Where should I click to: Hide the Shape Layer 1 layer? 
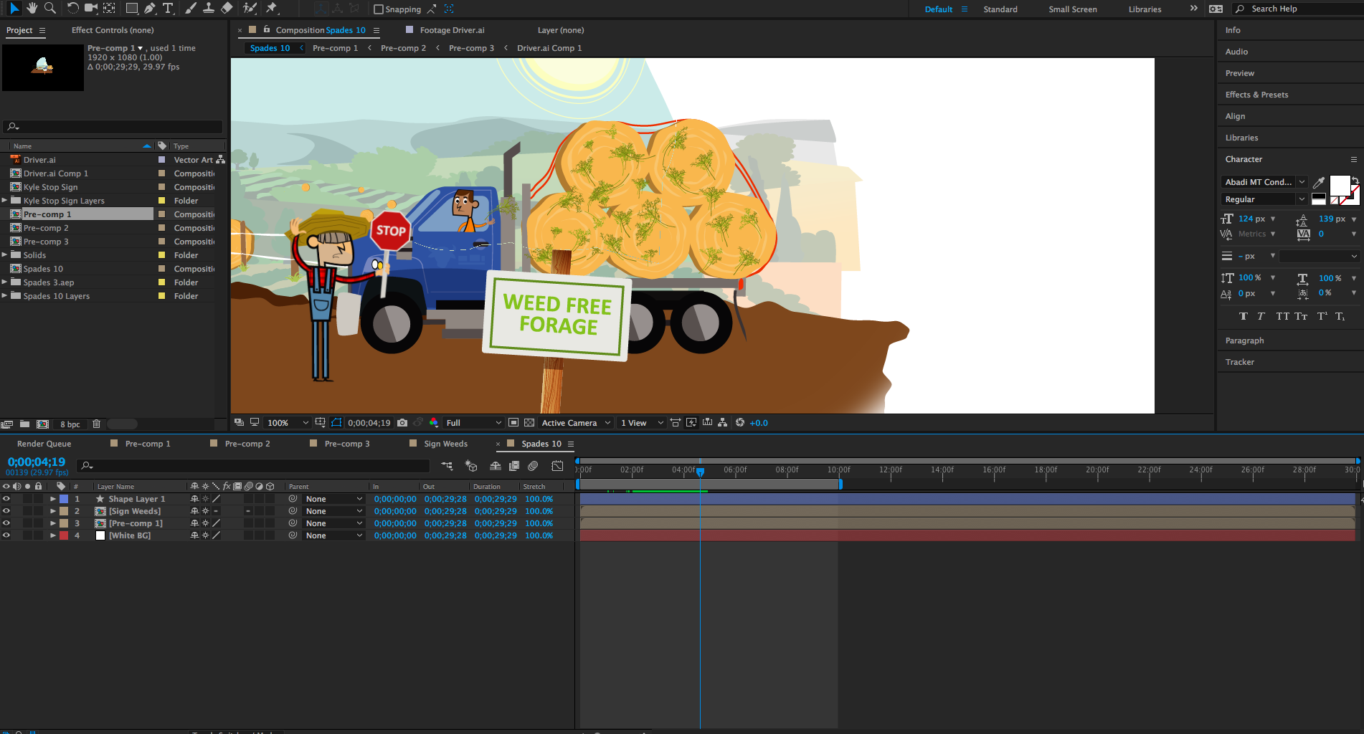[6, 499]
